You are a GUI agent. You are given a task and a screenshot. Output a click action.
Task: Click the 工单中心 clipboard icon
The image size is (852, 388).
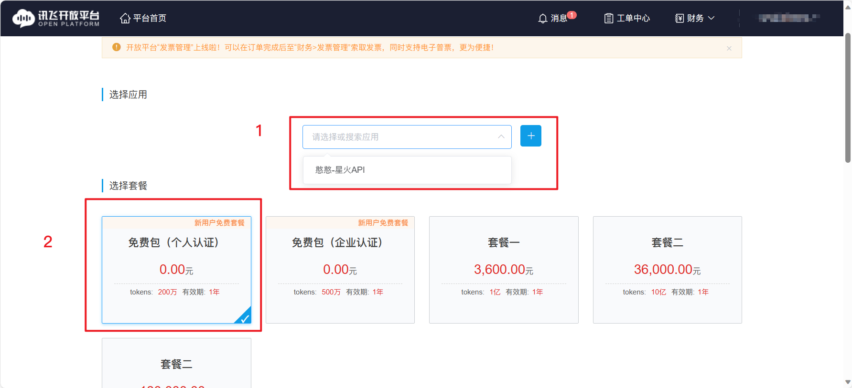[x=608, y=19]
